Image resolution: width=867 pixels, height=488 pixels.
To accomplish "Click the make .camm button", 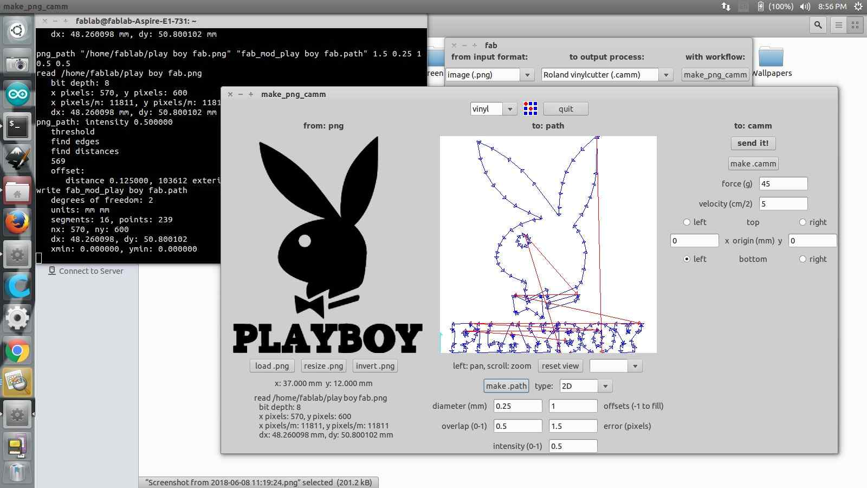I will tap(753, 164).
